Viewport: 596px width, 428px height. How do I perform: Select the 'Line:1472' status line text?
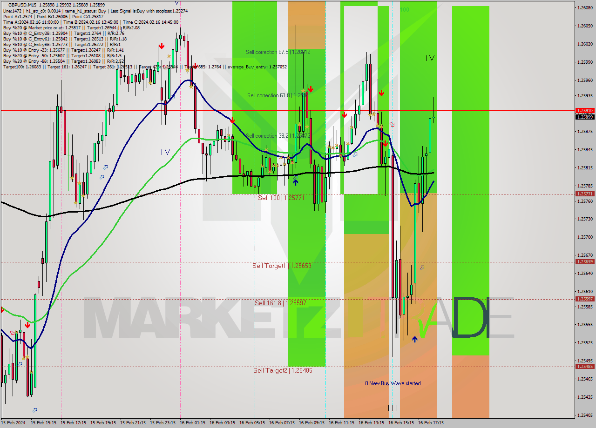point(95,11)
